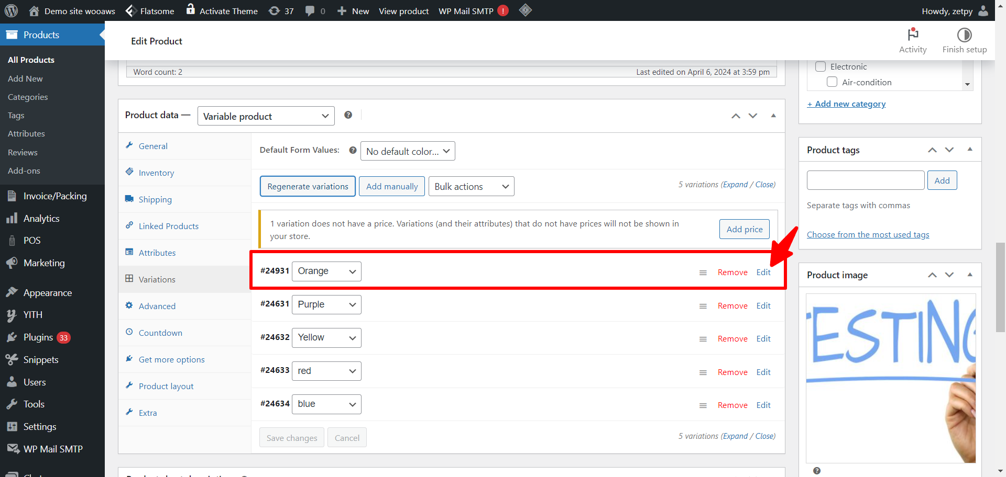Image resolution: width=1006 pixels, height=477 pixels.
Task: Click the Add tag button
Action: [942, 180]
